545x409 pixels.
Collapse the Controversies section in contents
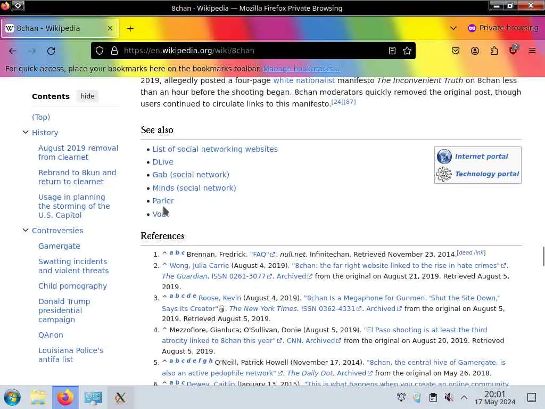click(x=26, y=230)
